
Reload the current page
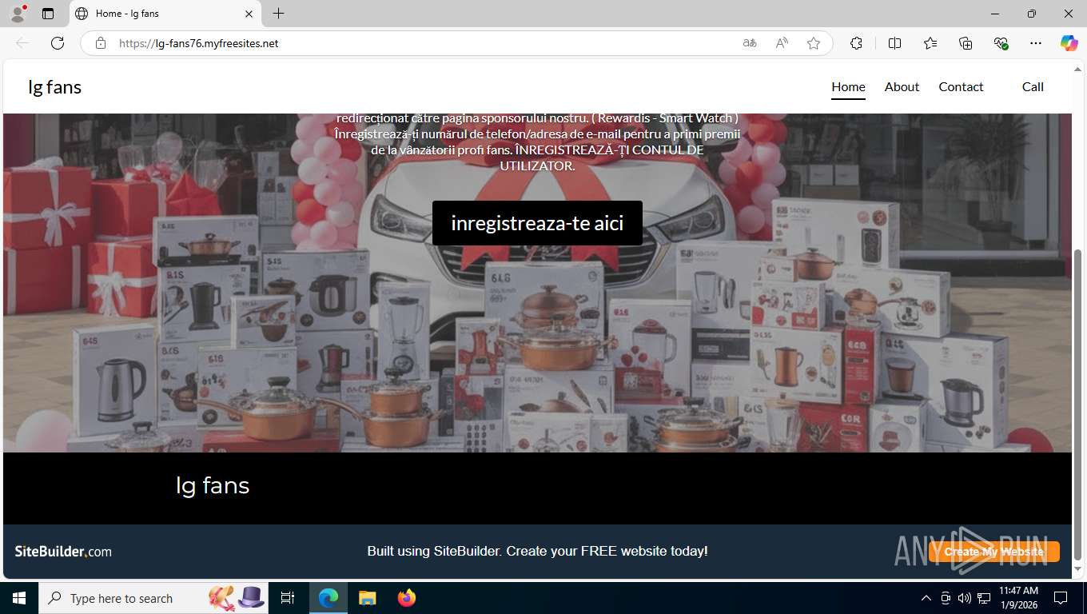click(x=58, y=43)
